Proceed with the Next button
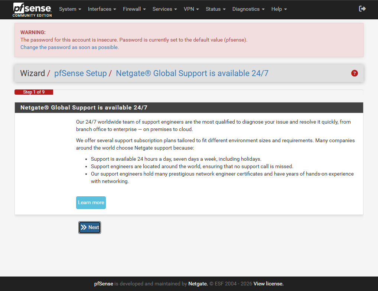378x291 pixels. (x=89, y=228)
